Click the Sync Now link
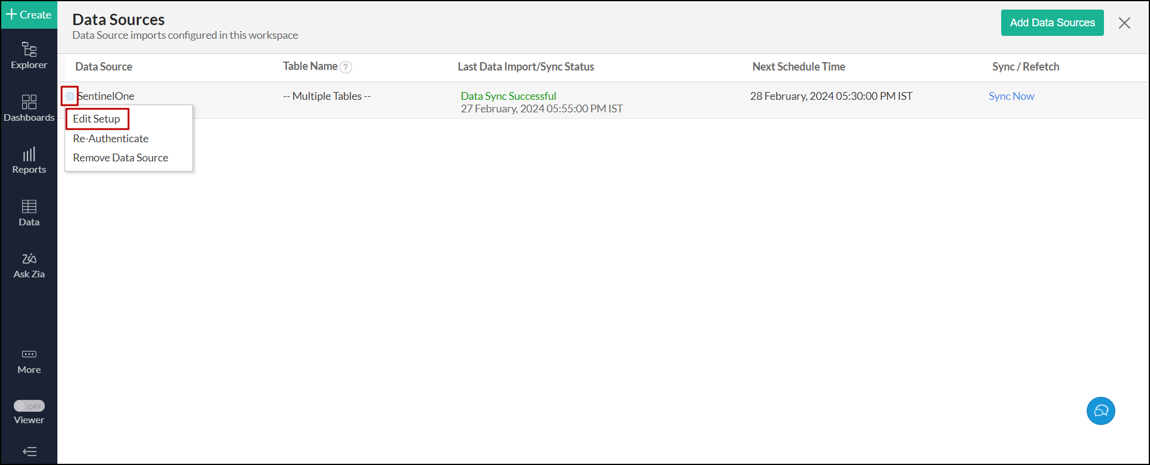Viewport: 1150px width, 465px height. 1011,96
